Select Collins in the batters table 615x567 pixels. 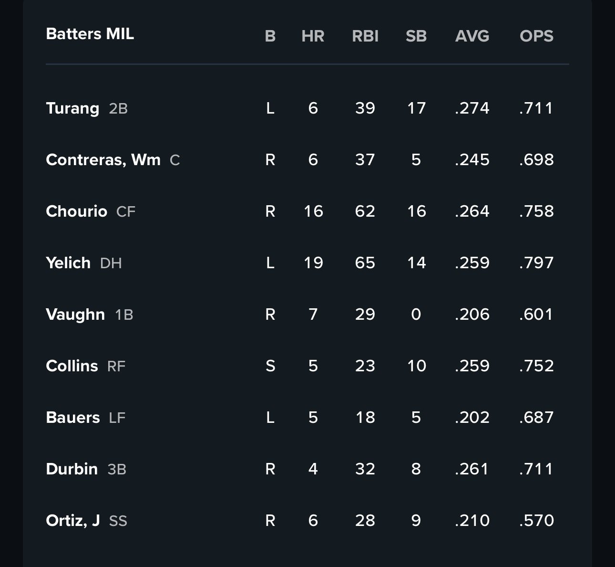pyautogui.click(x=72, y=366)
